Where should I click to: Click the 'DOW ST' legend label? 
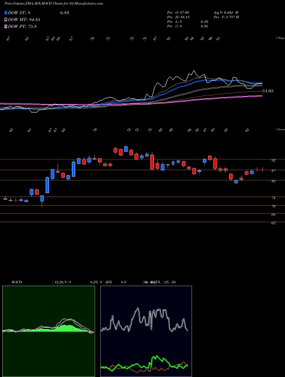(19, 13)
